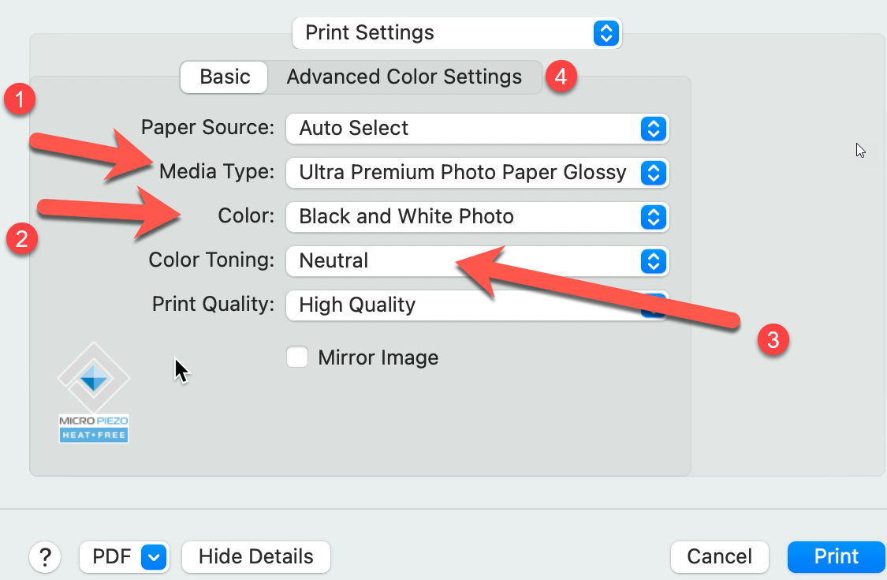This screenshot has width=887, height=580.
Task: Switch to the Basic tab
Action: click(x=225, y=77)
